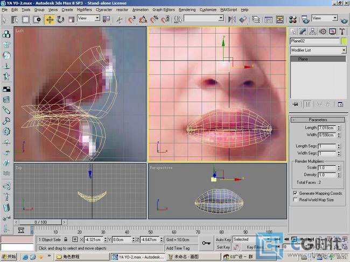The width and height of the screenshot is (350, 262).
Task: Click the X coordinate field
Action: (93, 240)
